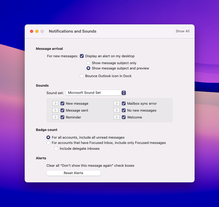Viewport: 219px width, 207px height.
Task: Play the Reminder sound preview arrow
Action: tap(55, 117)
